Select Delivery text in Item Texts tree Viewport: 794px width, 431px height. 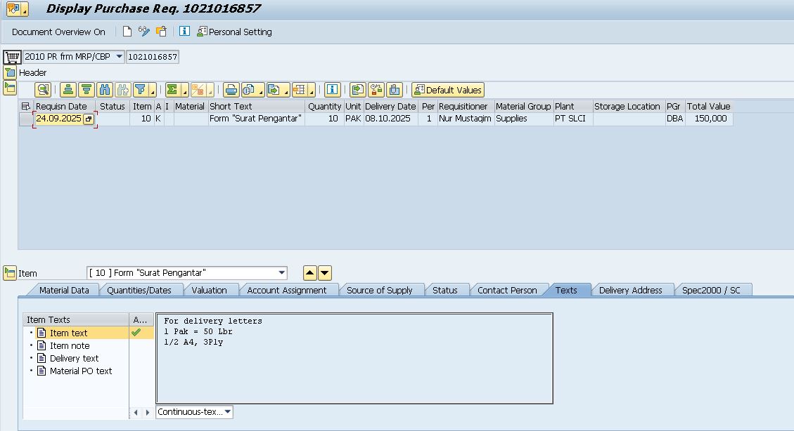click(74, 358)
